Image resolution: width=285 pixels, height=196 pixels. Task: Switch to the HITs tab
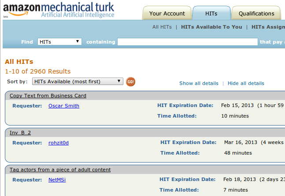(x=211, y=14)
